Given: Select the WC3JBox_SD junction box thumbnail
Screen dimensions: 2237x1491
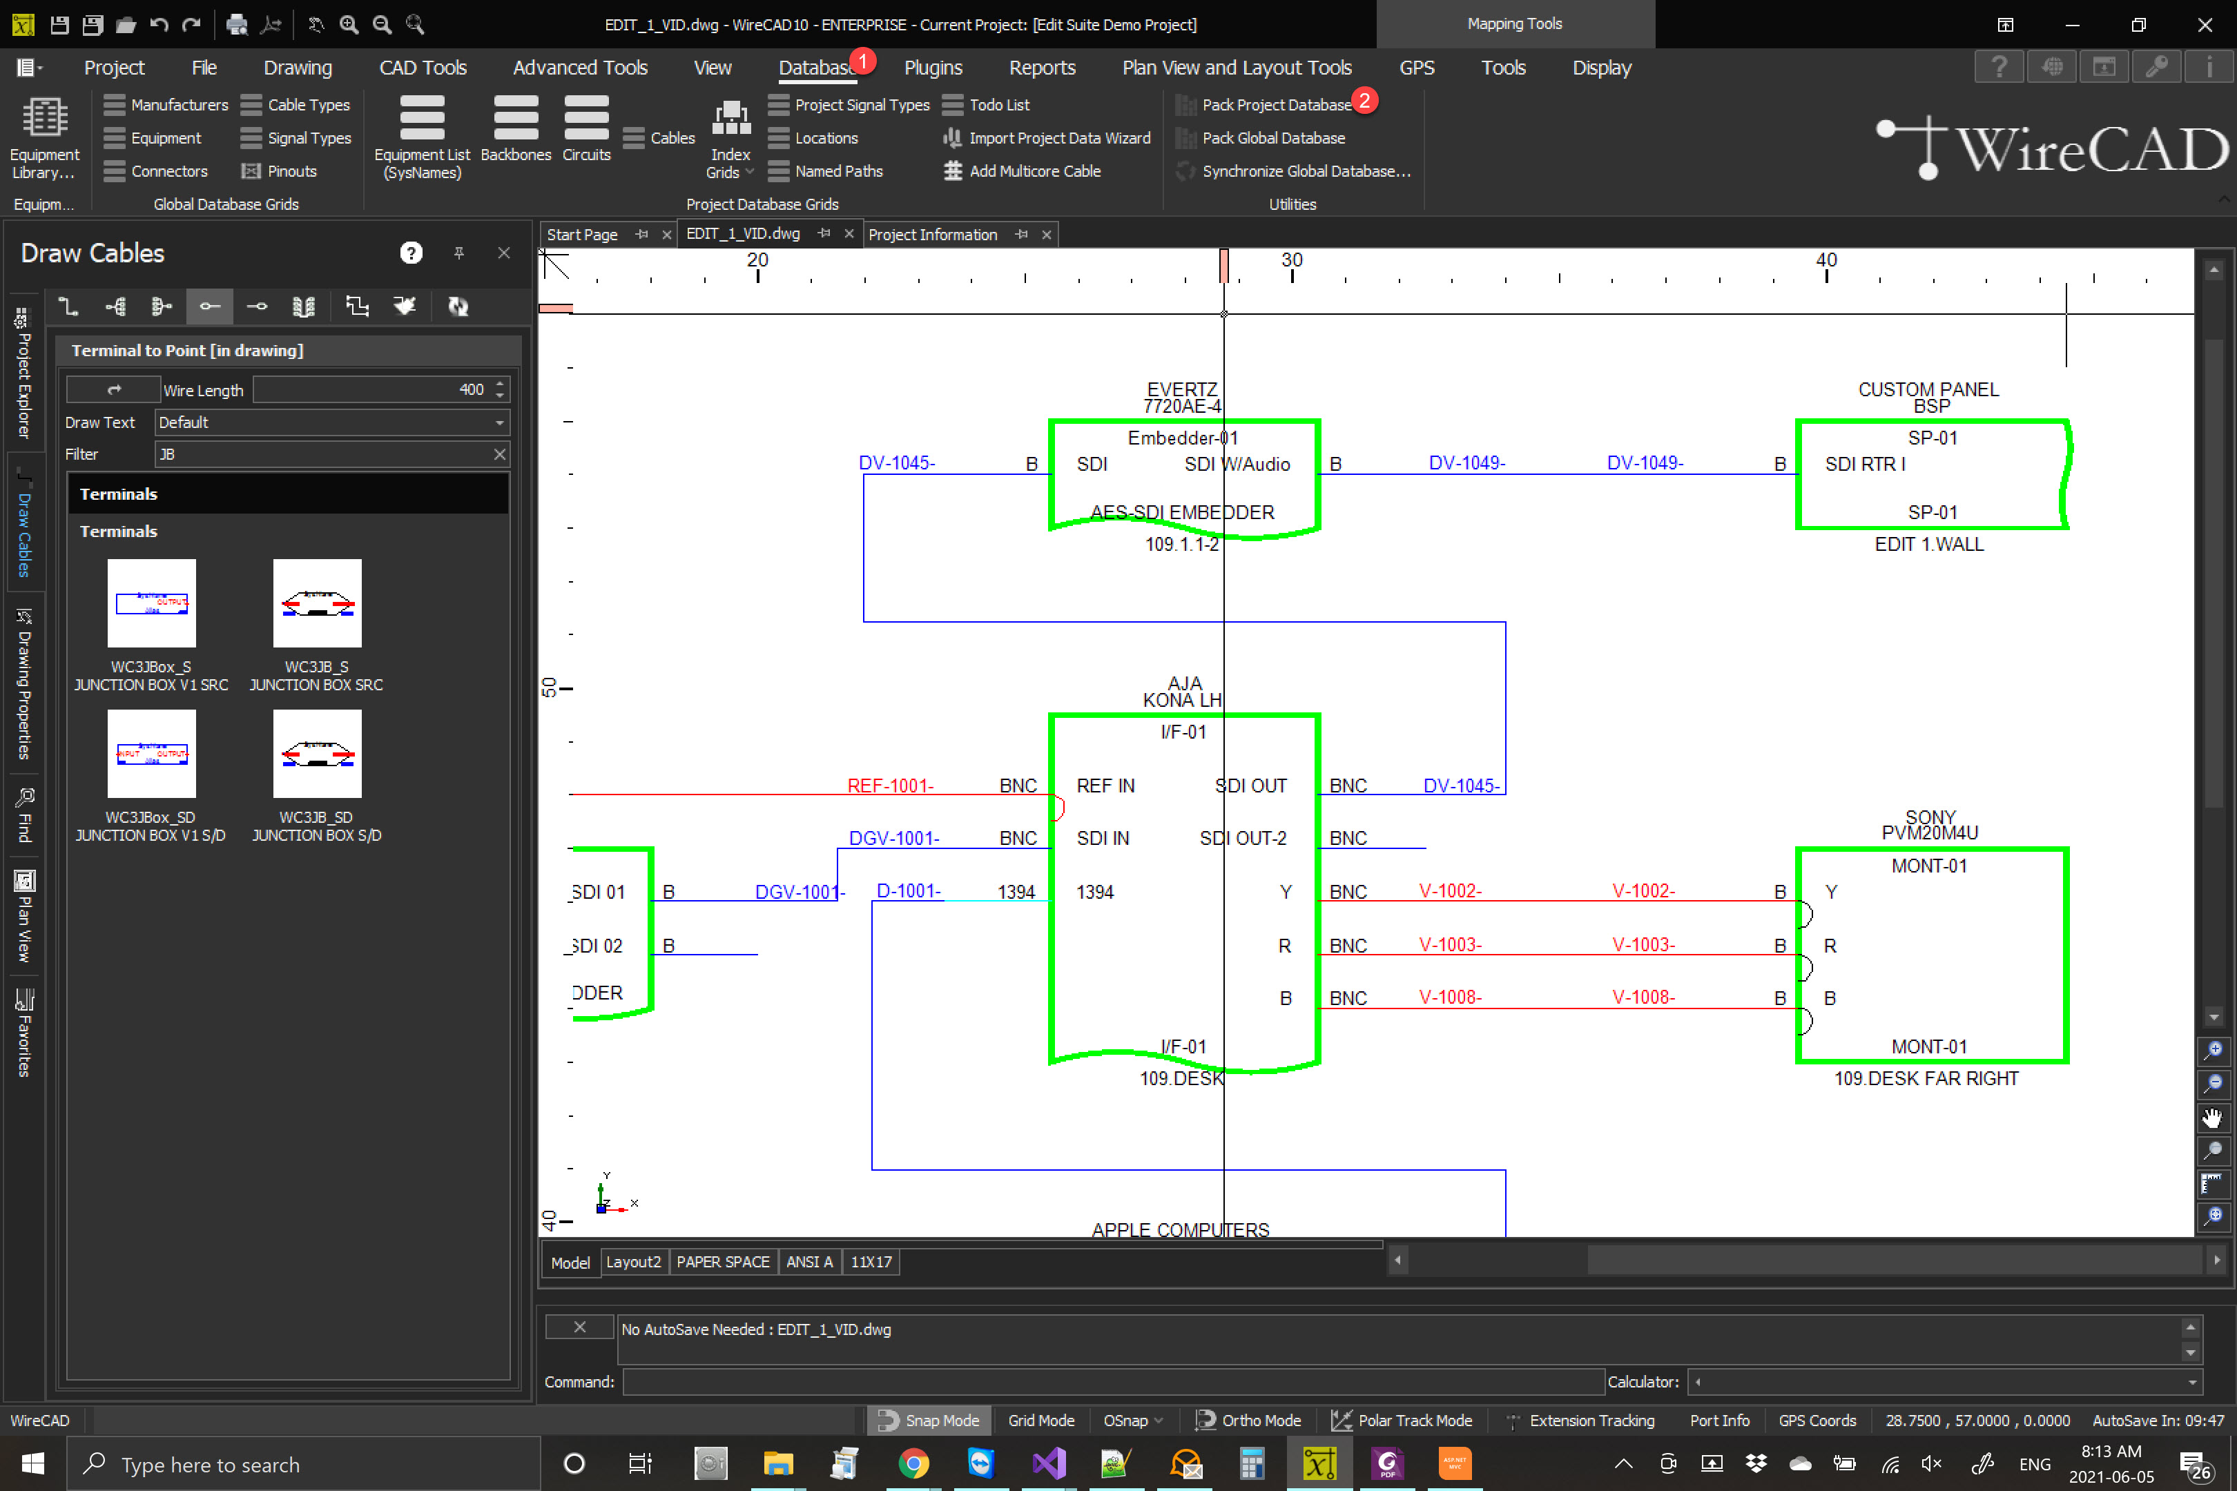Looking at the screenshot, I should click(151, 753).
